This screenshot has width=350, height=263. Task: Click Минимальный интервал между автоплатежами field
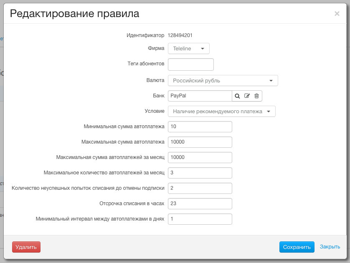tap(200, 219)
